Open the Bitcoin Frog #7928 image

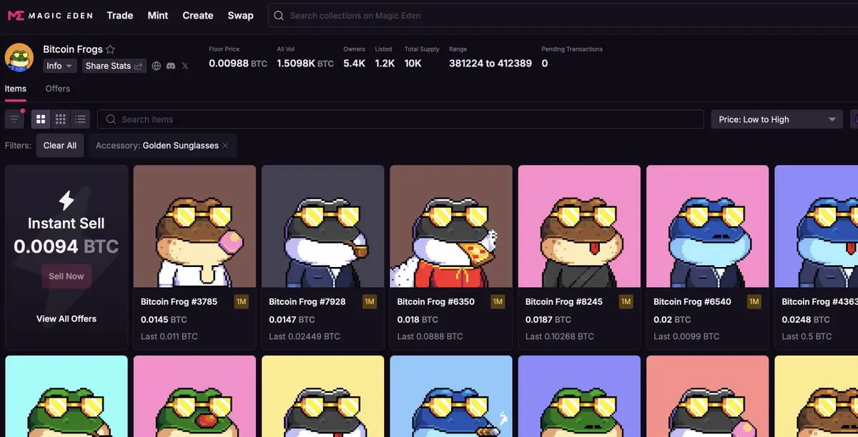tap(323, 226)
